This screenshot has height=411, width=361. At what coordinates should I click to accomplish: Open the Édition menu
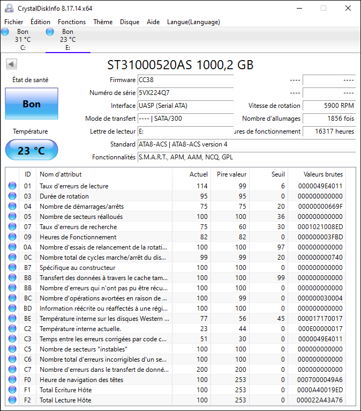point(40,22)
